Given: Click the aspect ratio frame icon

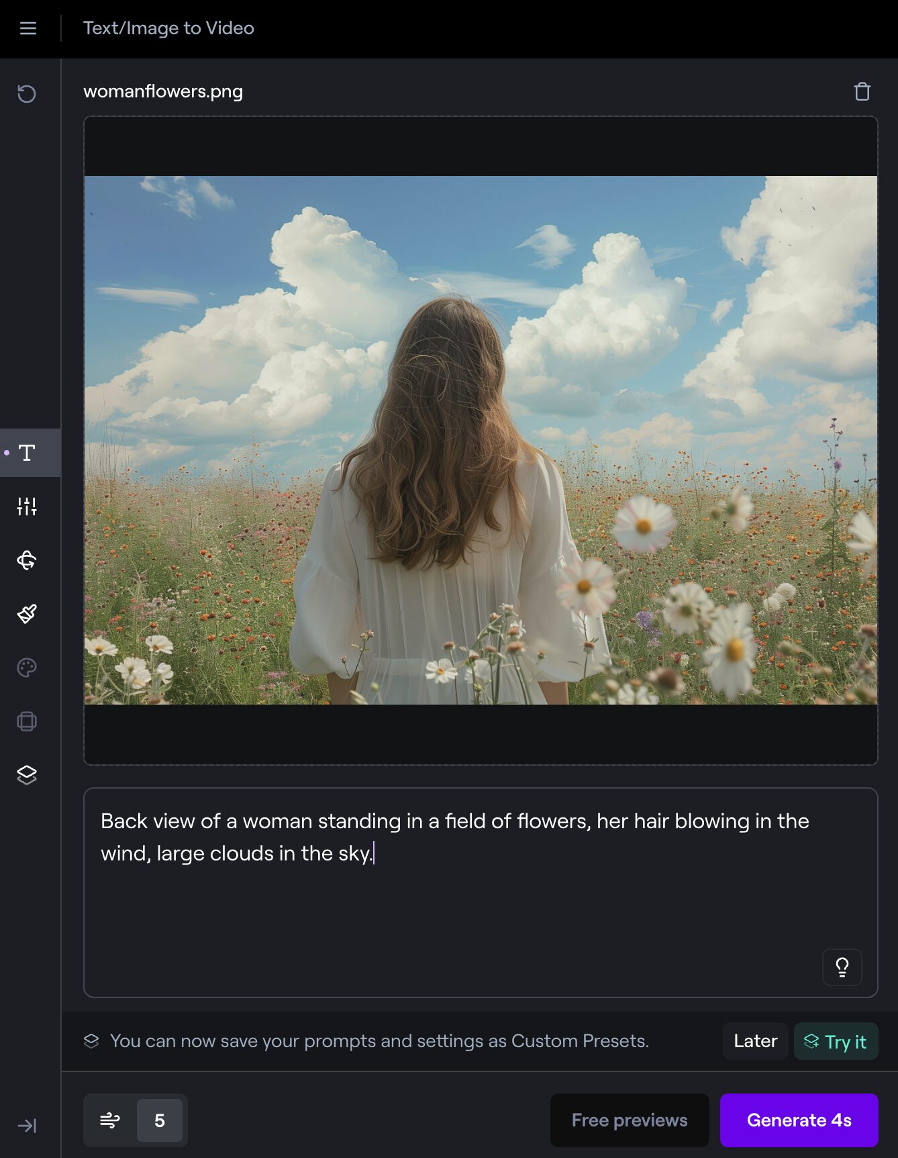Looking at the screenshot, I should coord(27,721).
